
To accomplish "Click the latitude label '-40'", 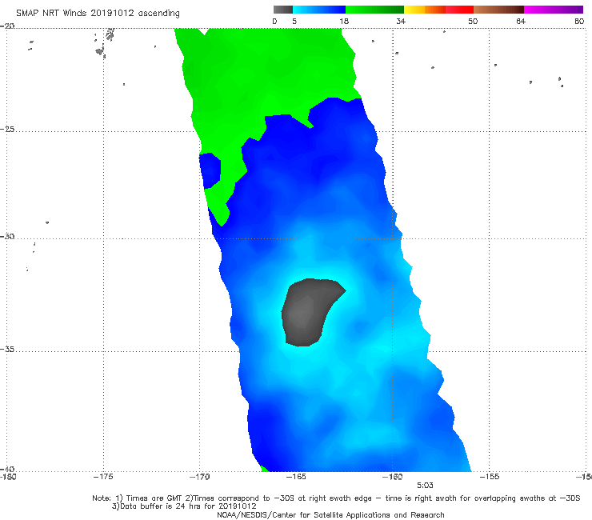I will [x=7, y=469].
